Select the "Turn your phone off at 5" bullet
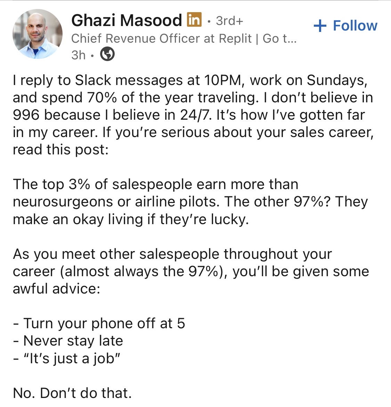This screenshot has height=407, width=391. click(x=99, y=324)
